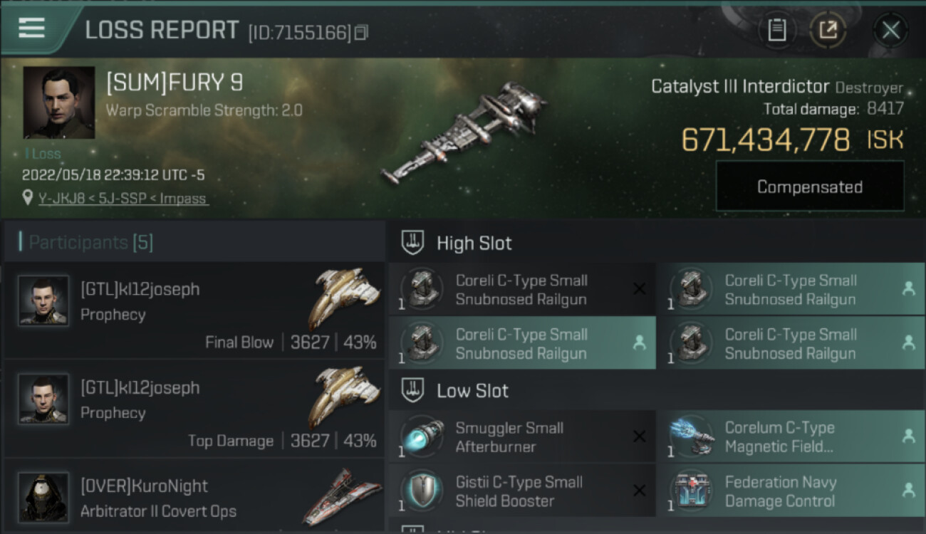This screenshot has height=534, width=926.
Task: Close the loss report window
Action: coord(890,30)
